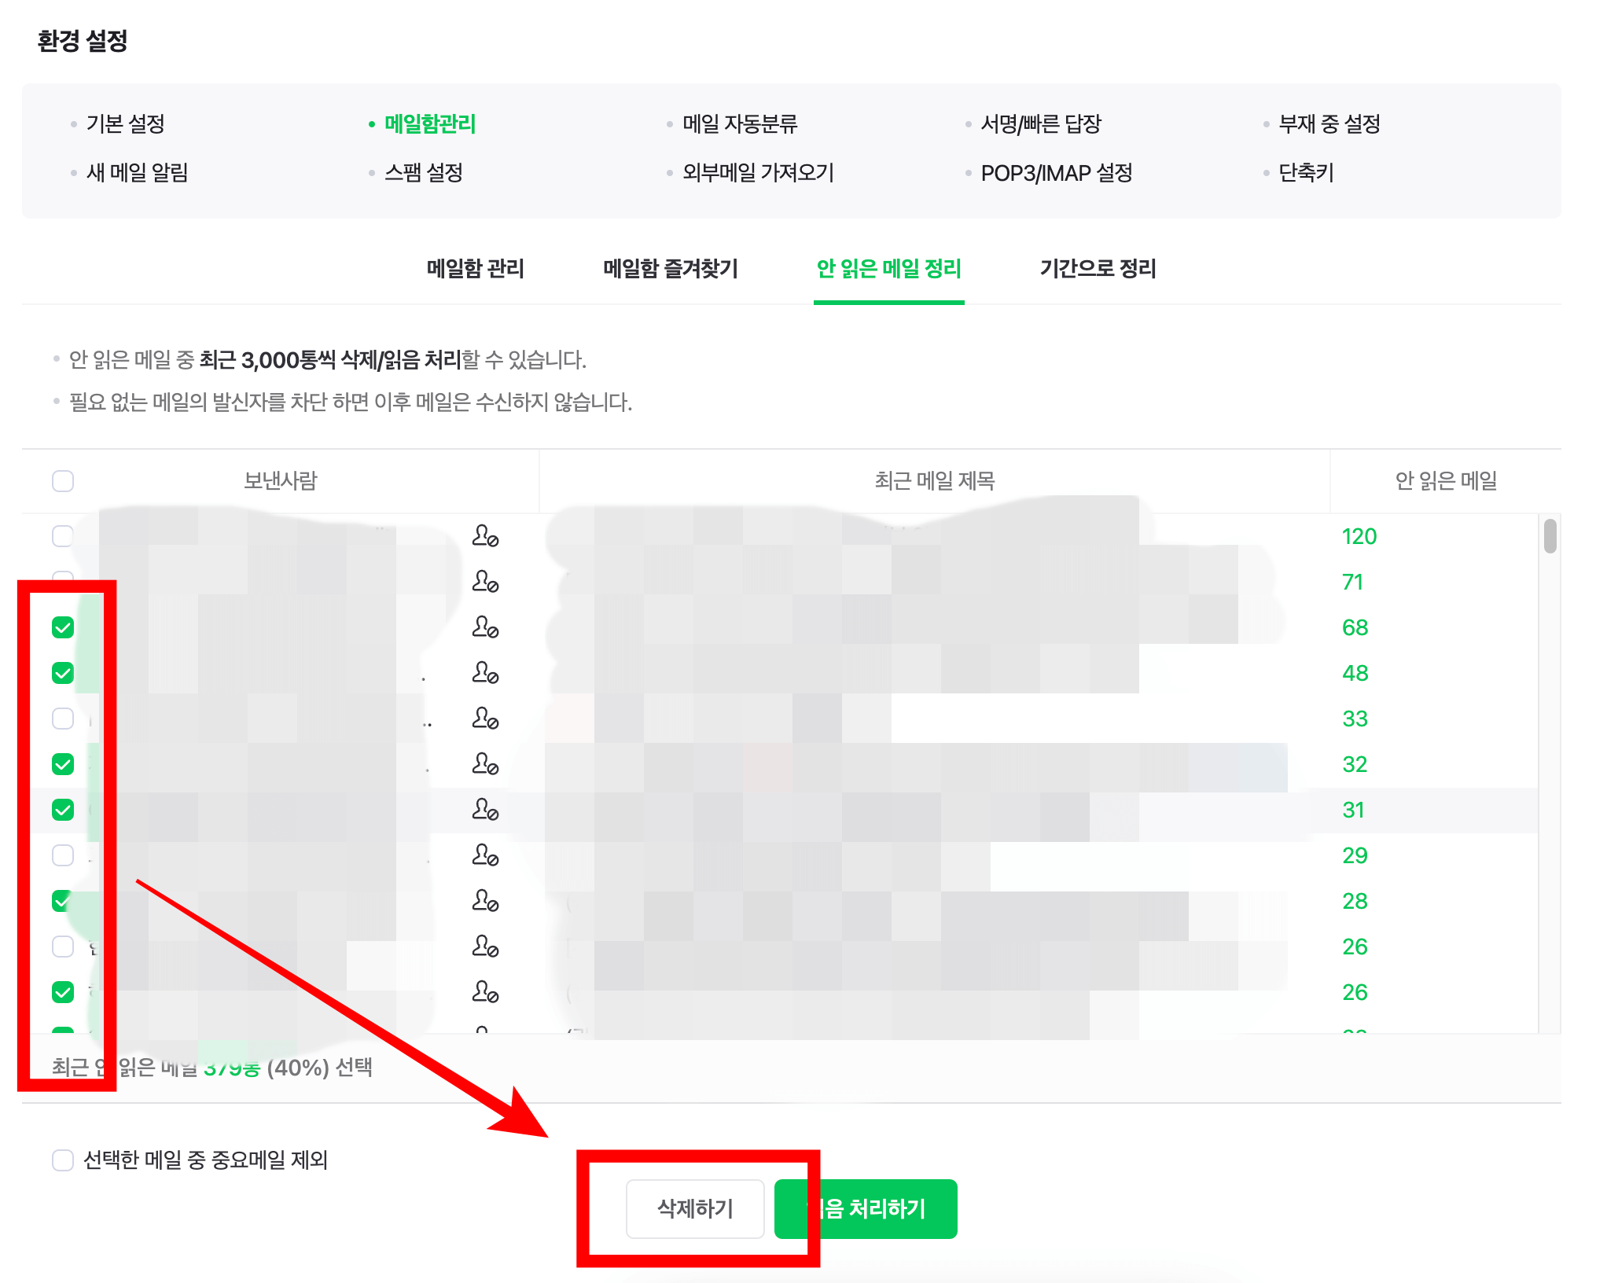Open POP3/IMAP 설정 page
Image resolution: width=1607 pixels, height=1283 pixels.
(x=1057, y=173)
